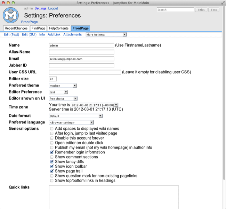Click the Email input field

[81, 59]
